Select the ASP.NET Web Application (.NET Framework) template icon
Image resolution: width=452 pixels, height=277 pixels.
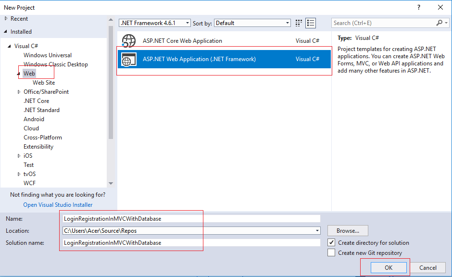pos(129,60)
